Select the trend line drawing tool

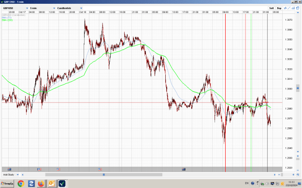(289, 8)
